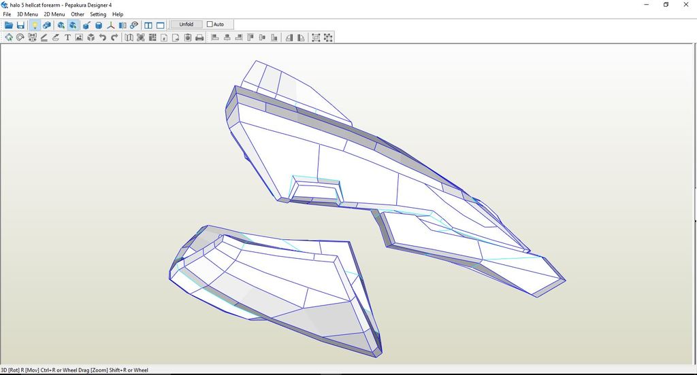Click the blue and white split panels icon

(123, 25)
